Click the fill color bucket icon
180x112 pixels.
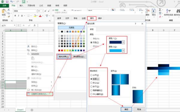click(x=35, y=16)
